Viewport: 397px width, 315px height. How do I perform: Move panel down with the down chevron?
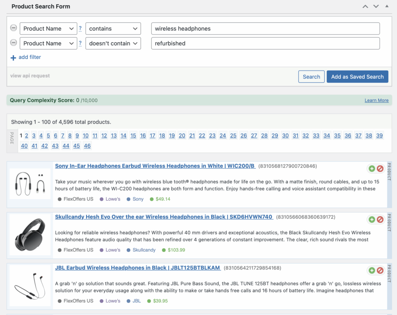point(376,7)
